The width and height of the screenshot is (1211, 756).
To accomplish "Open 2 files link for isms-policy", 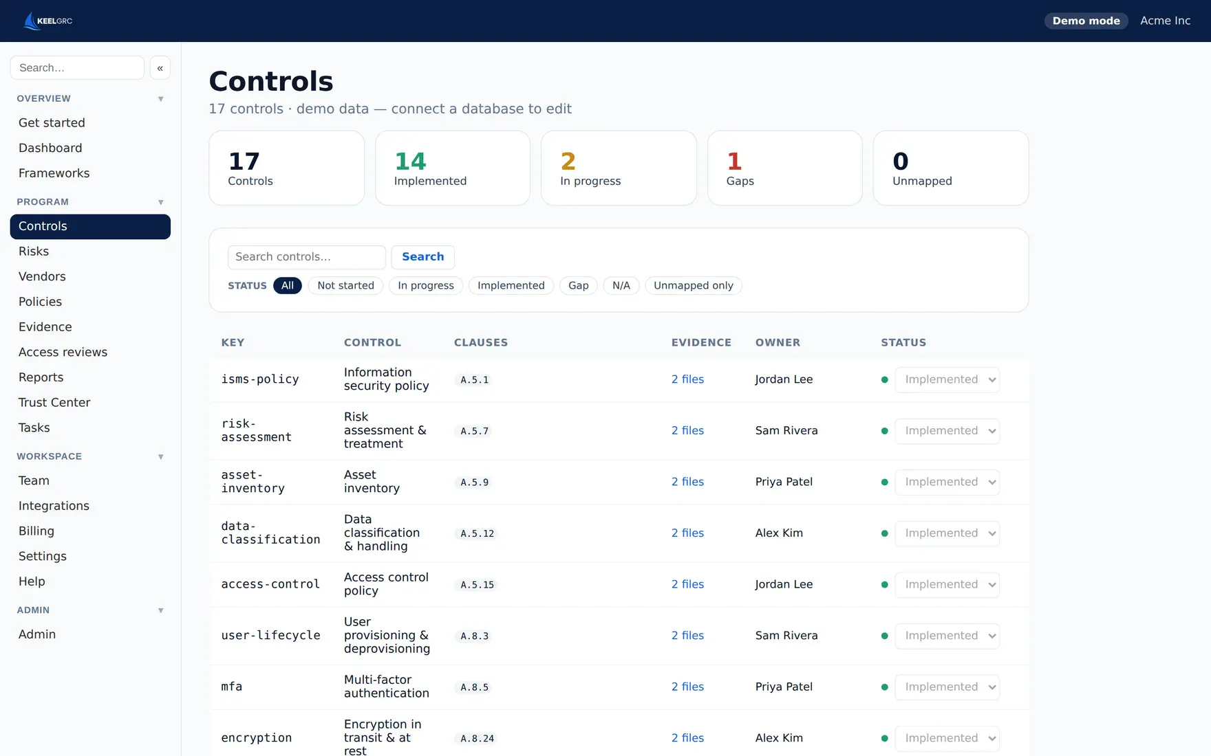I will (687, 379).
